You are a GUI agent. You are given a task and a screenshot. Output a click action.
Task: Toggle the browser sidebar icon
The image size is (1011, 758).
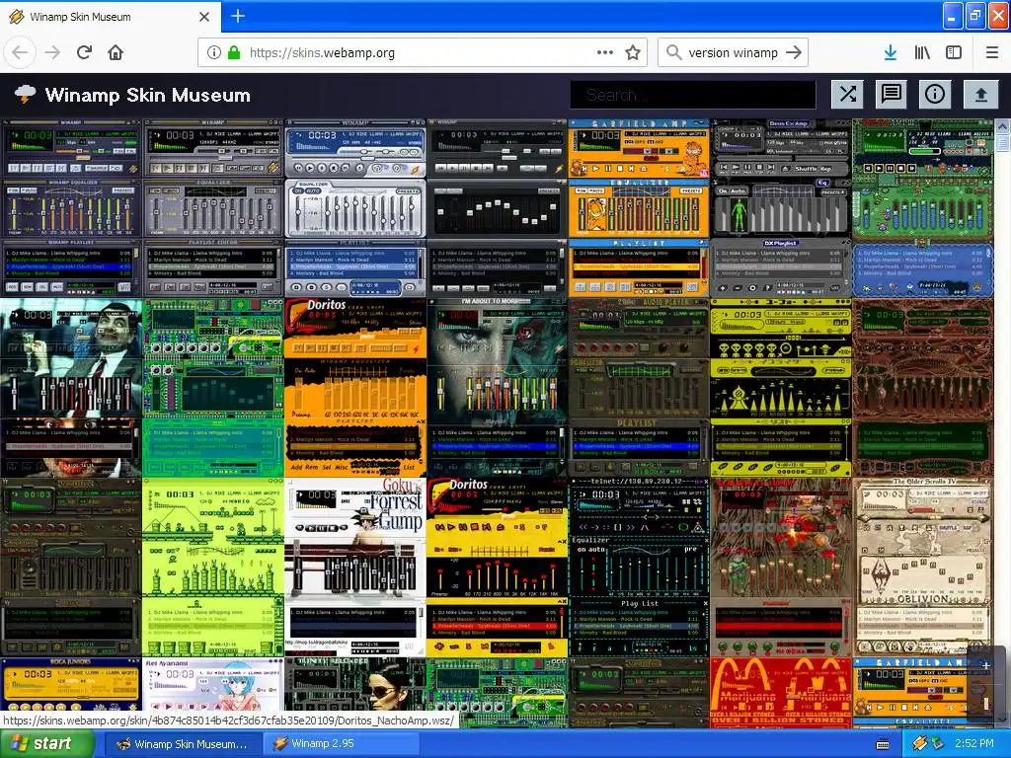tap(954, 53)
